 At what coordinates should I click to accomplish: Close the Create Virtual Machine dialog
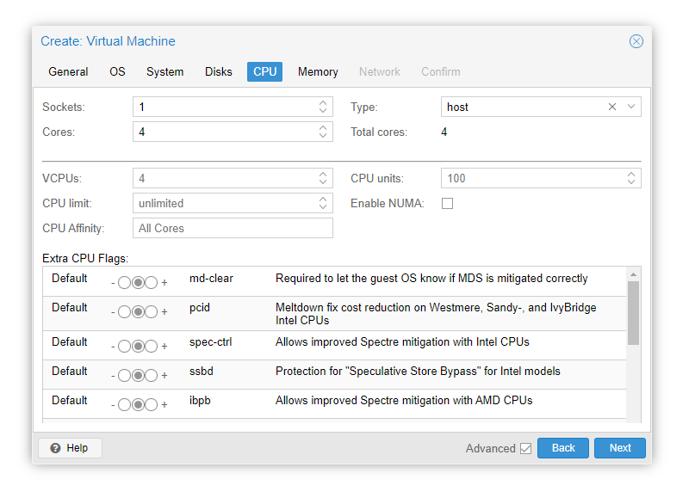[x=636, y=41]
